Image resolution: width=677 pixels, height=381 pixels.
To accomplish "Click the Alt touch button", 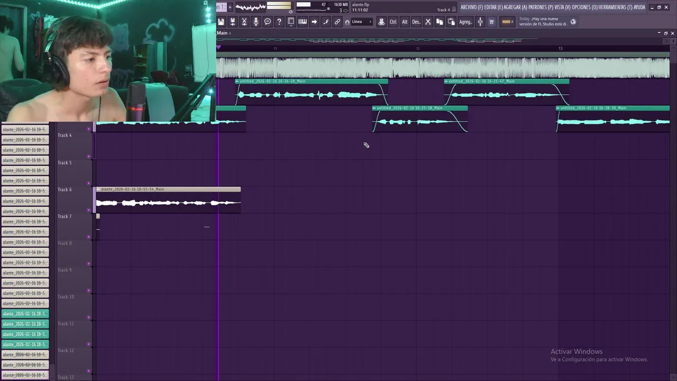I will (405, 22).
